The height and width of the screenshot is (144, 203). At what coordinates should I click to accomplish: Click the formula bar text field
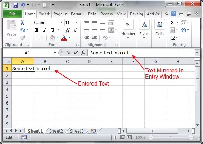pos(141,53)
